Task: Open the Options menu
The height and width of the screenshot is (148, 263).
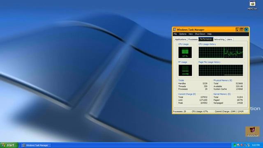Action: [x=182, y=34]
